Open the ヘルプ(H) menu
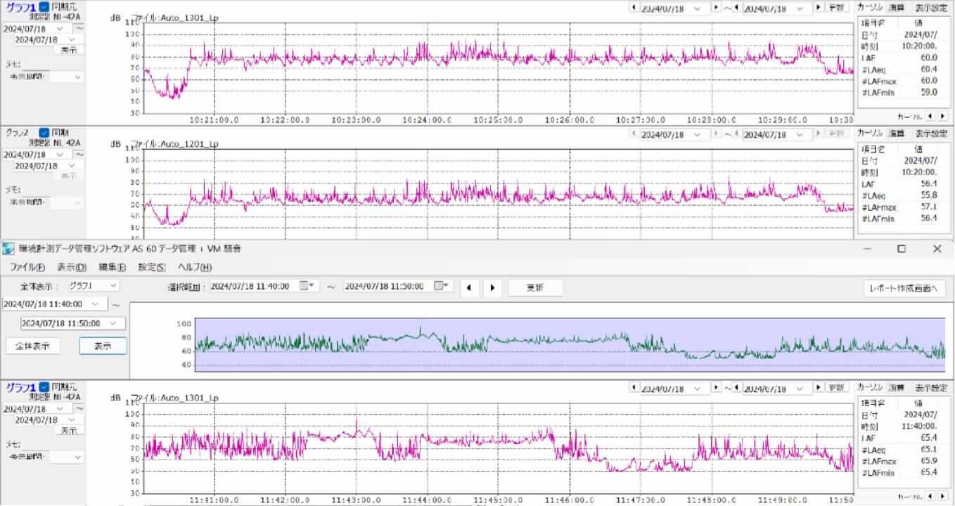The height and width of the screenshot is (506, 955). 195,267
